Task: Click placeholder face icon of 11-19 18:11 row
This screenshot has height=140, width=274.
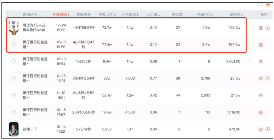Action: click(13, 95)
